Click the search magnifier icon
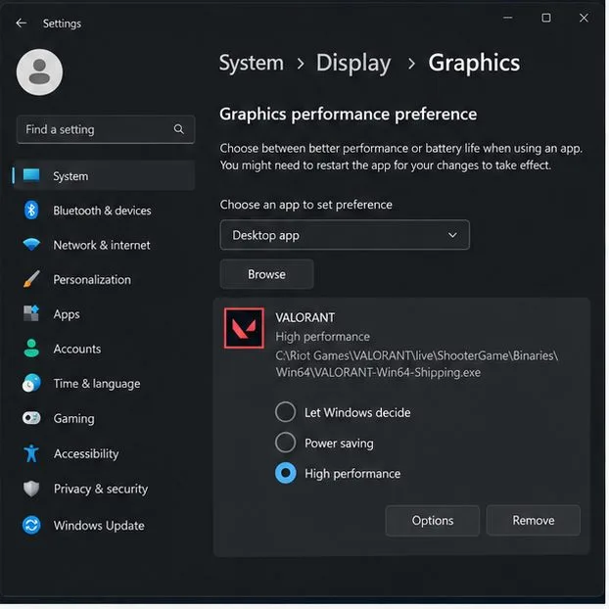The width and height of the screenshot is (609, 609). (178, 129)
